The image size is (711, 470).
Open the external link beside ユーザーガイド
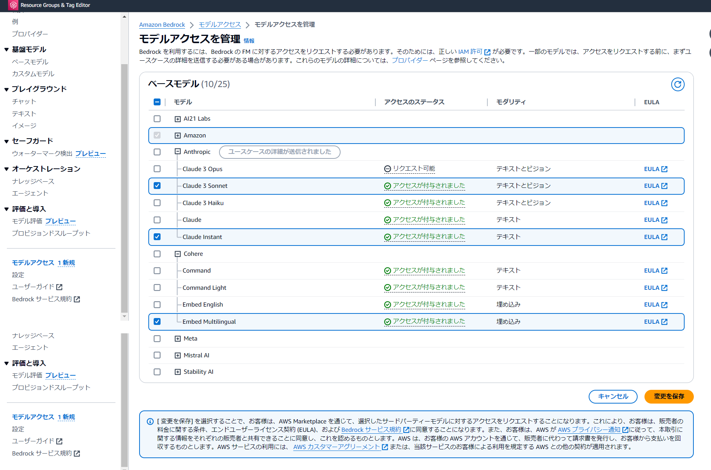tap(59, 287)
